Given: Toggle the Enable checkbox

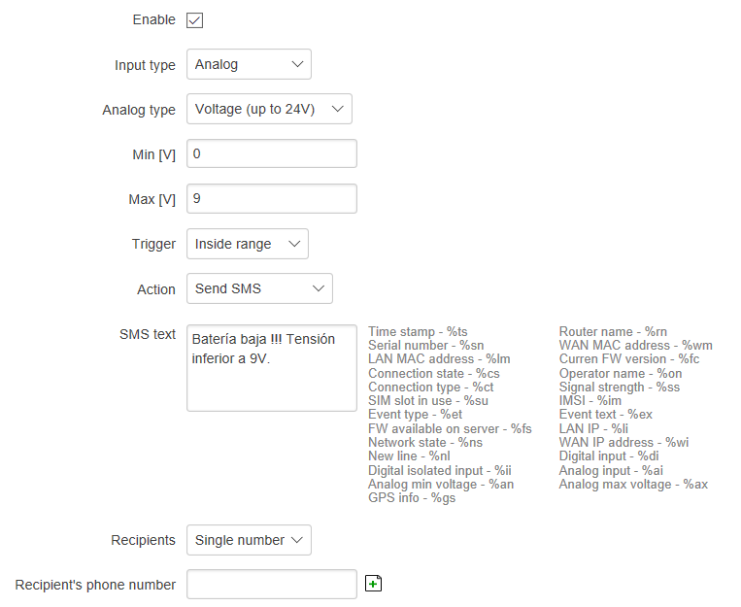Looking at the screenshot, I should [194, 20].
